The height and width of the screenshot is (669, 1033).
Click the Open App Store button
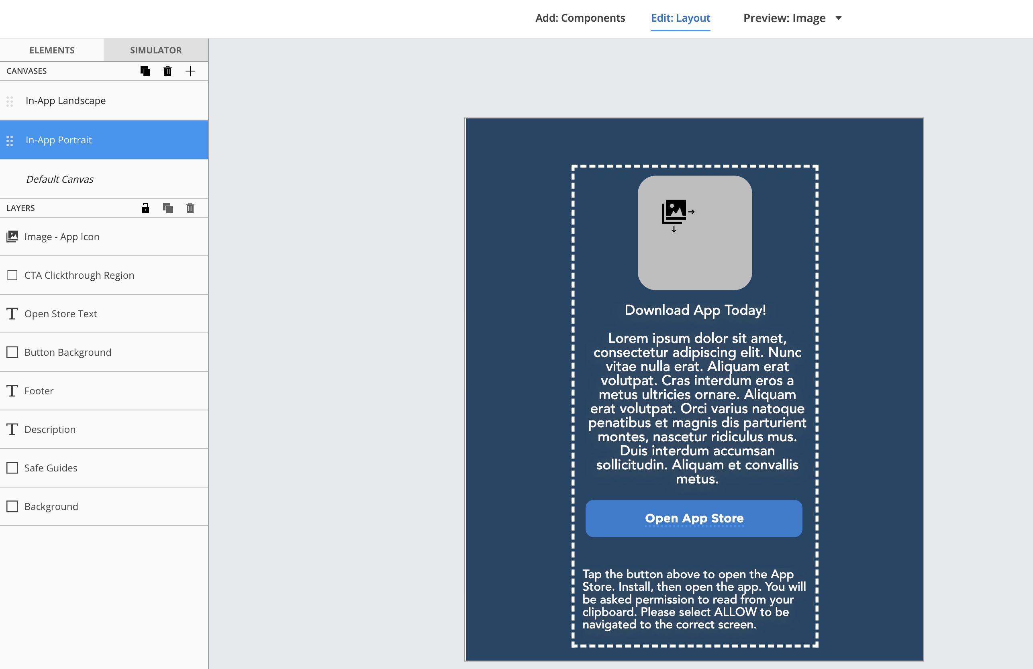(694, 518)
